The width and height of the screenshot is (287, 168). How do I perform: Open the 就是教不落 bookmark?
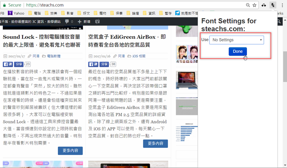187,13
